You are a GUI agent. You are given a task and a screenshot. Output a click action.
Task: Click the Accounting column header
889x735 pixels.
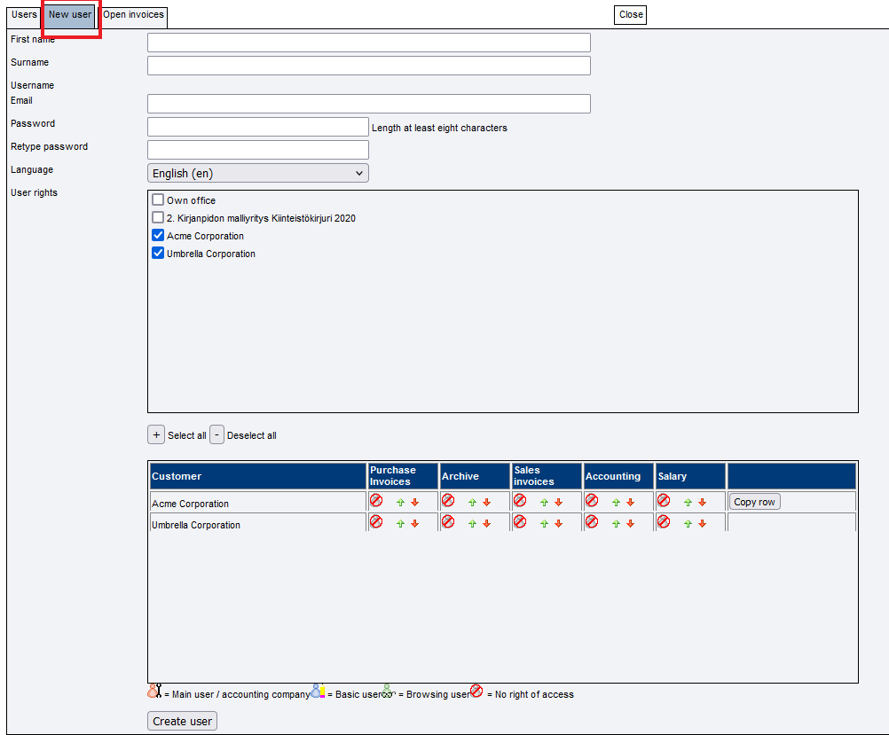coord(618,476)
